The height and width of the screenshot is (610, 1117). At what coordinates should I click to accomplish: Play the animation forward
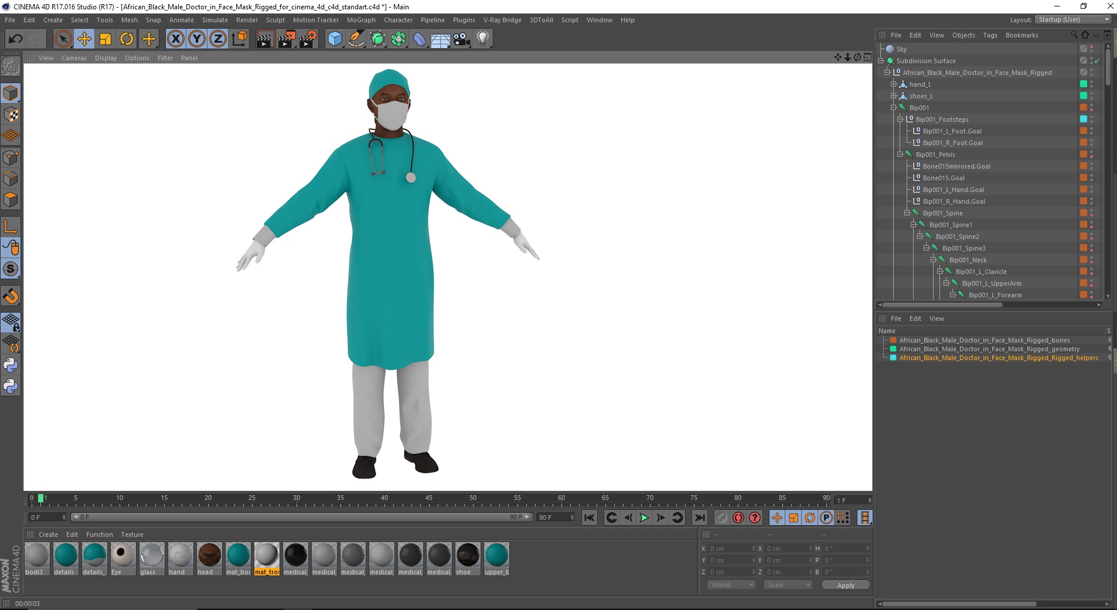(x=644, y=518)
